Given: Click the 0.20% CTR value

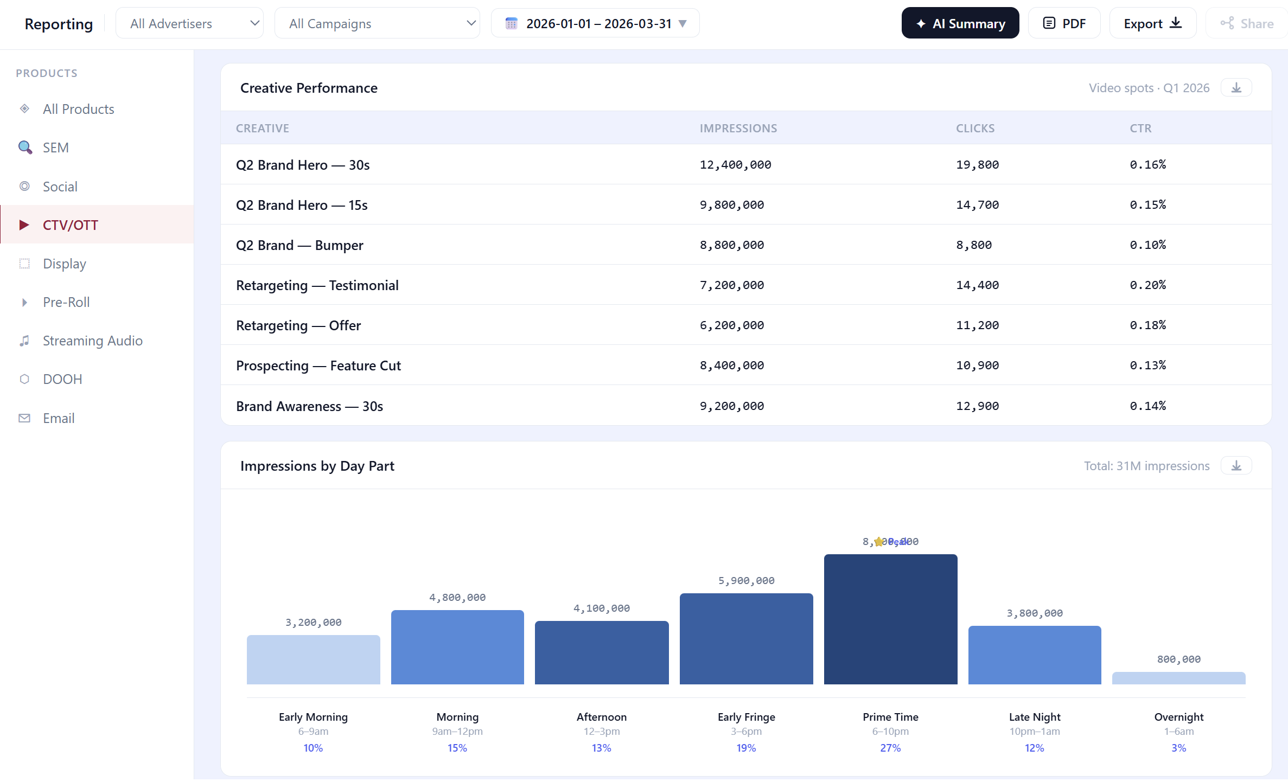Looking at the screenshot, I should (1147, 285).
